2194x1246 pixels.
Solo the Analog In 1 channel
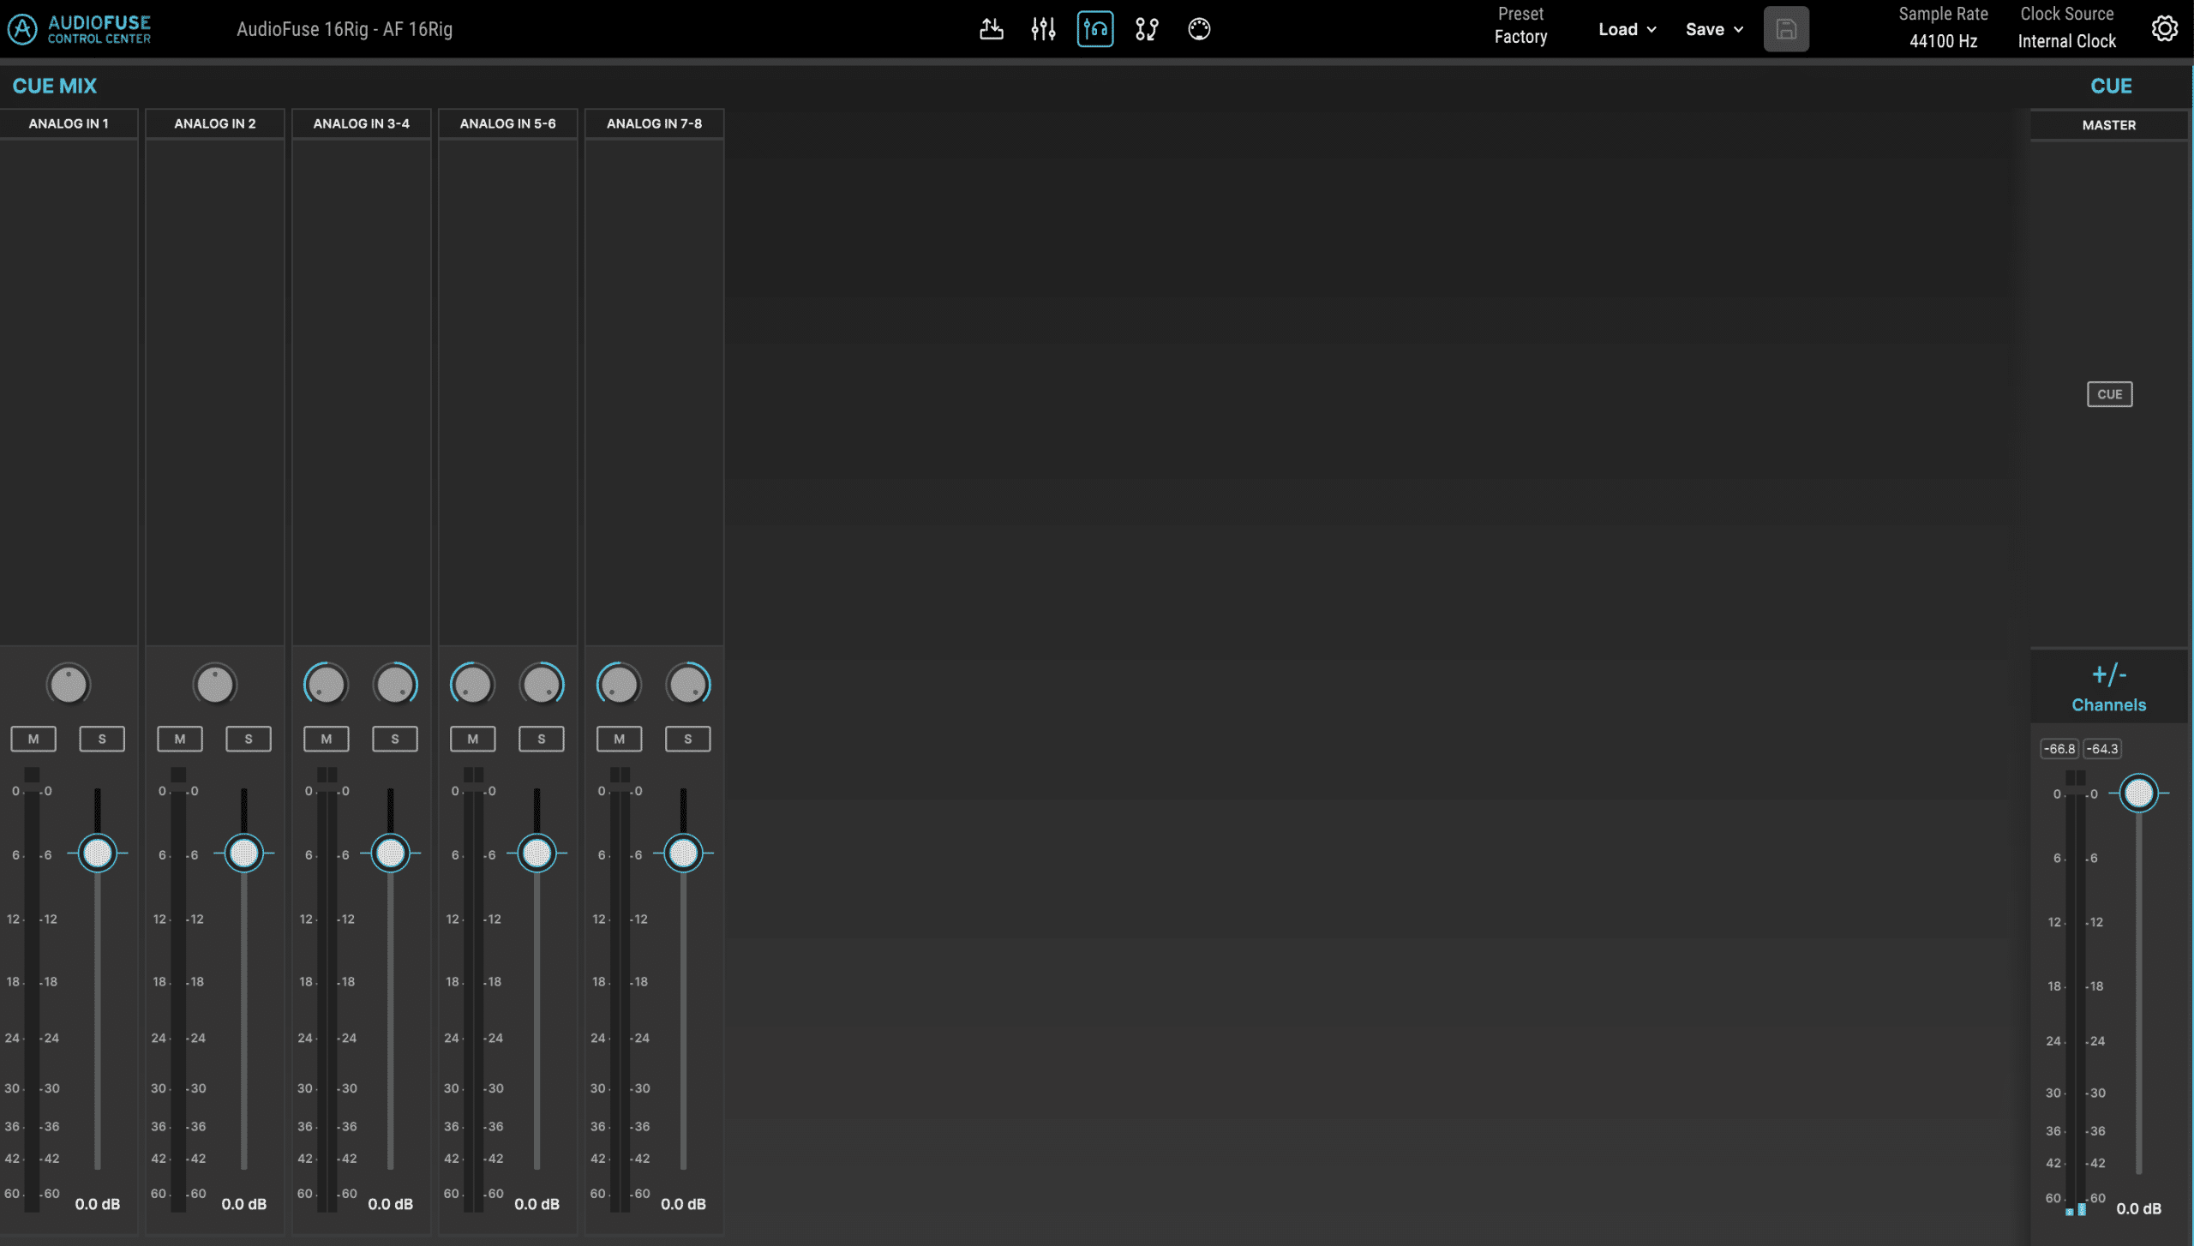(x=102, y=739)
